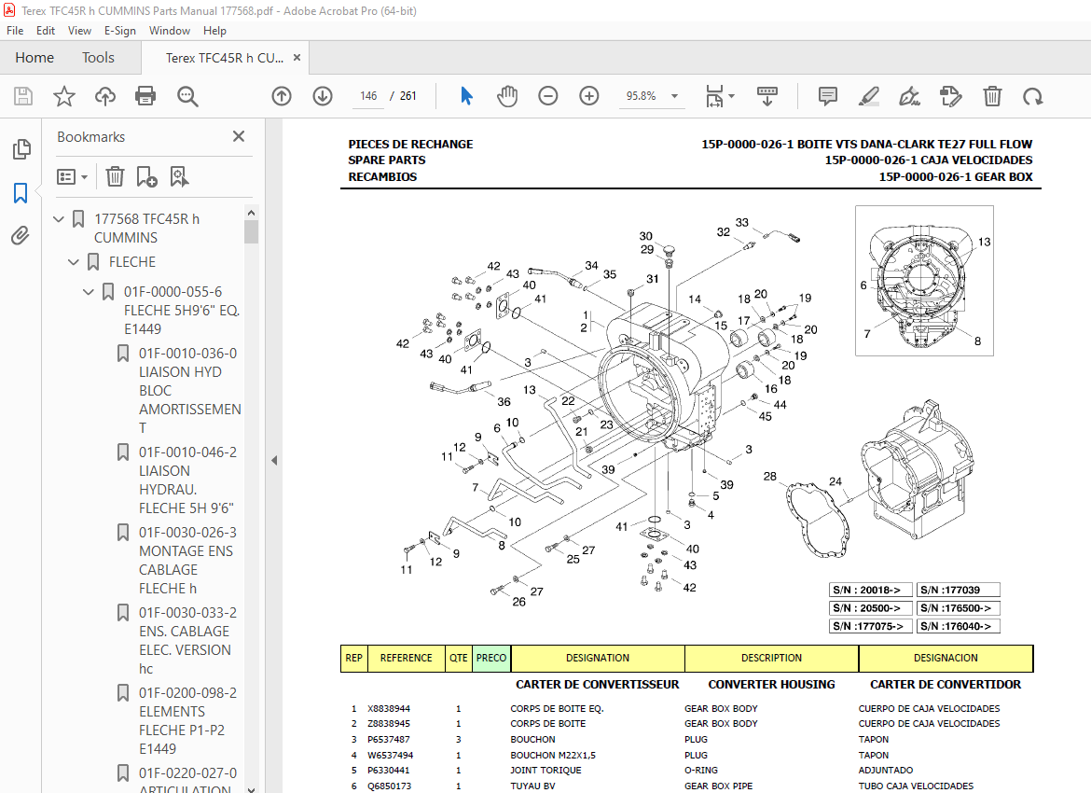1091x793 pixels.
Task: Click the zoom percentage field 95.8%
Action: pos(641,96)
